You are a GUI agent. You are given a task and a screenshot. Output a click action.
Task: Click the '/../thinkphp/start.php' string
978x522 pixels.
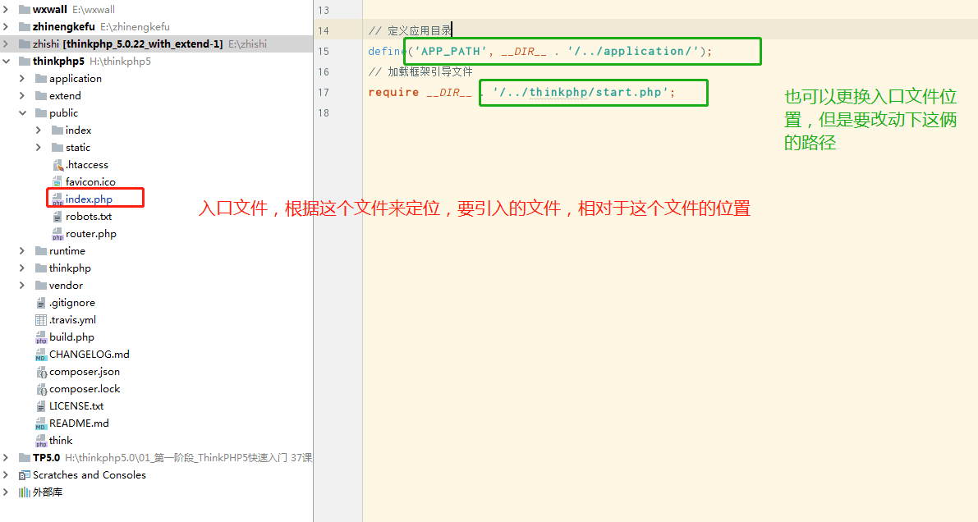pyautogui.click(x=581, y=92)
